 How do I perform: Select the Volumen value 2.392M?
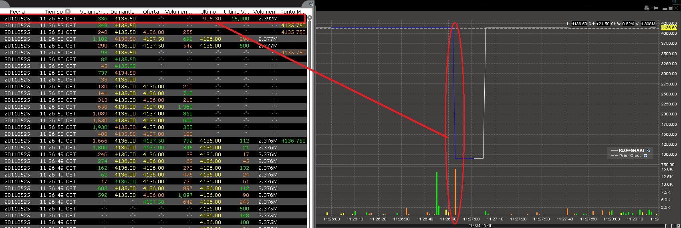[268, 18]
